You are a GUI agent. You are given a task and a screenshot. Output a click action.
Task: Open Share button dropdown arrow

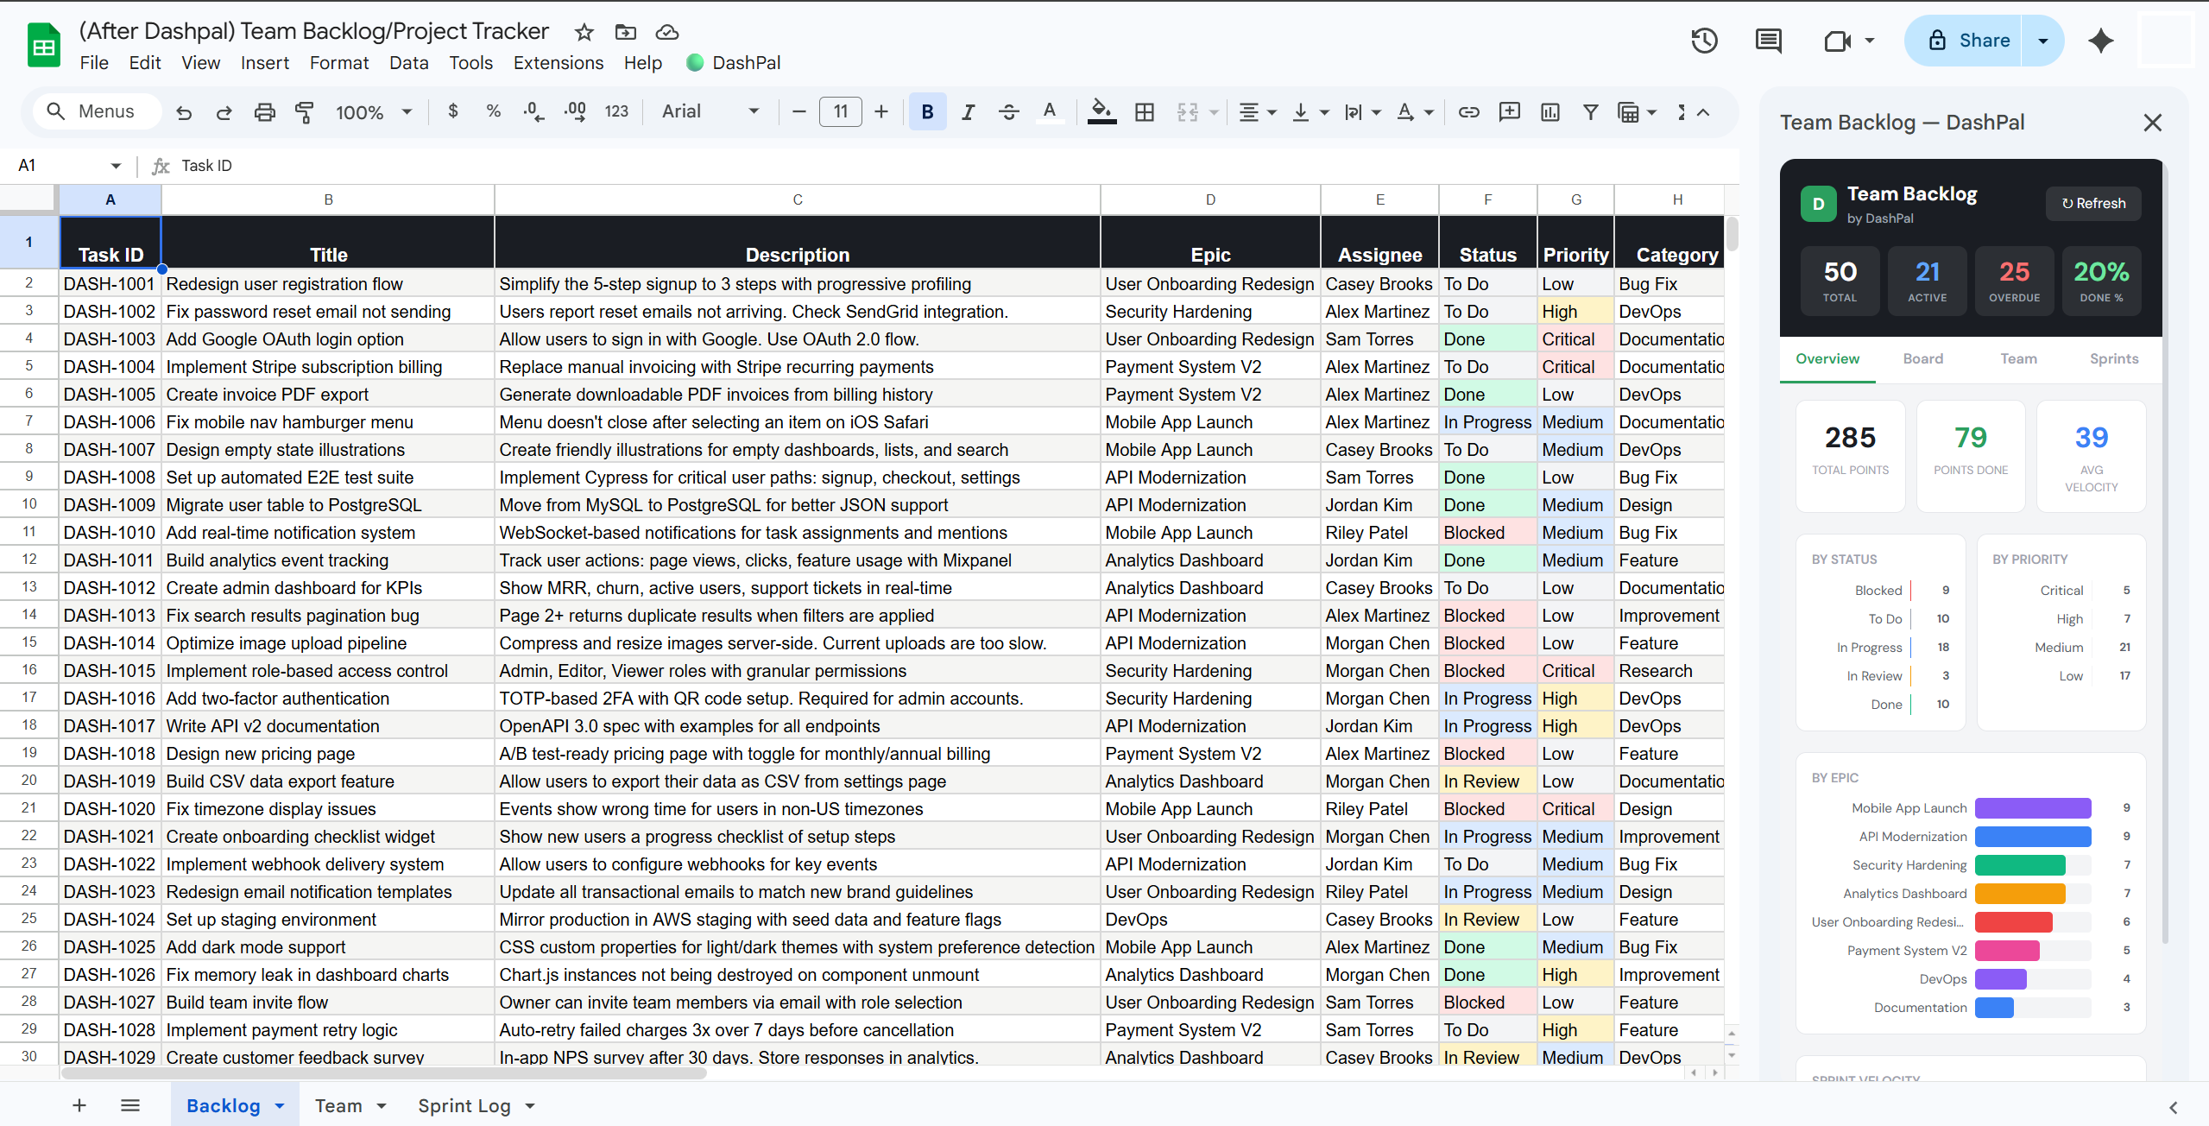point(2042,41)
